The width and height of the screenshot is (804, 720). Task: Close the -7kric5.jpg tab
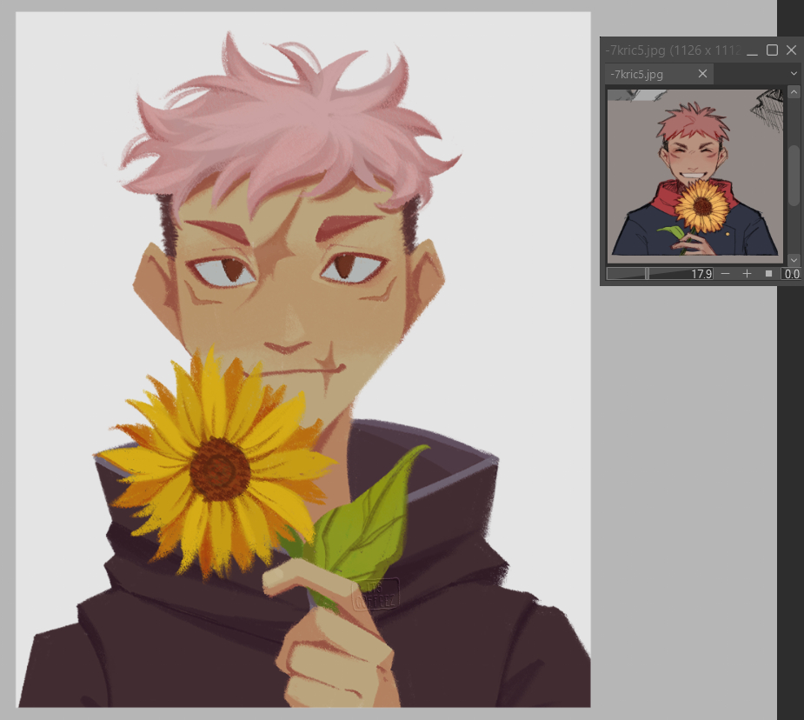pyautogui.click(x=702, y=74)
